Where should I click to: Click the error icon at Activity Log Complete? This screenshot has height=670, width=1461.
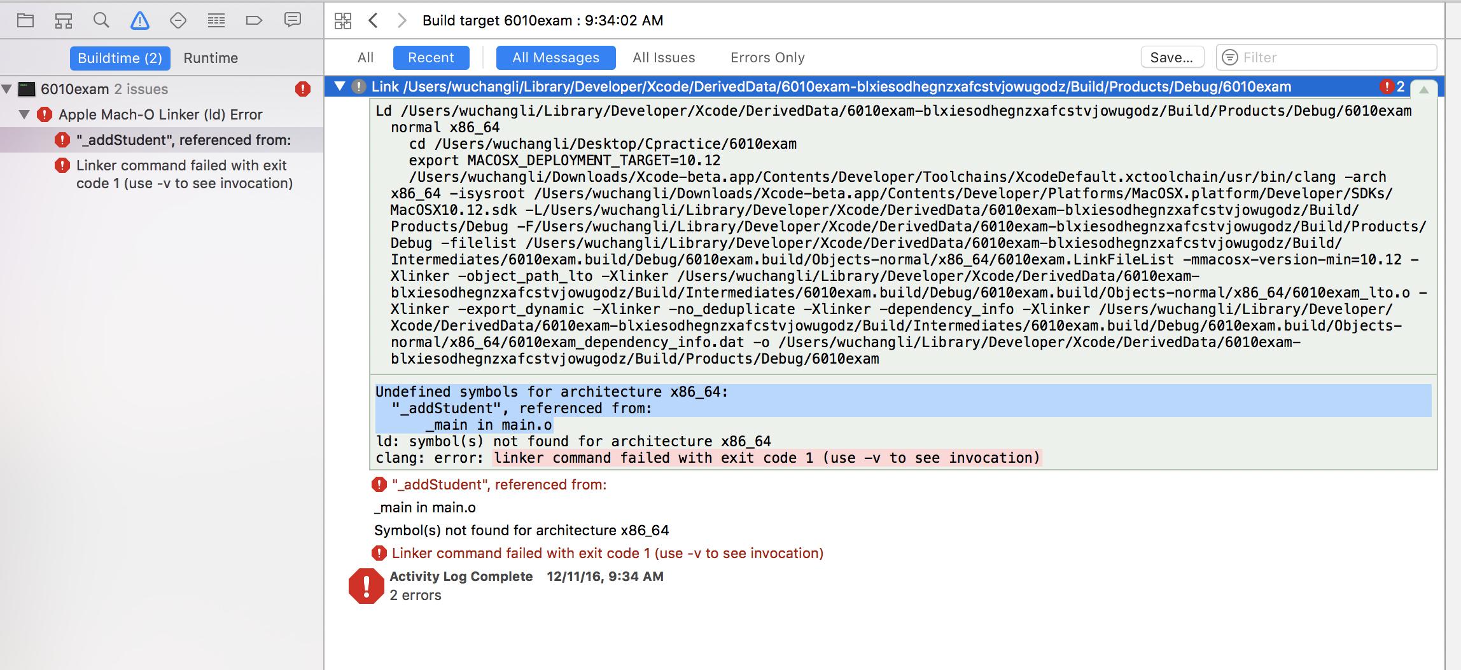click(x=366, y=585)
